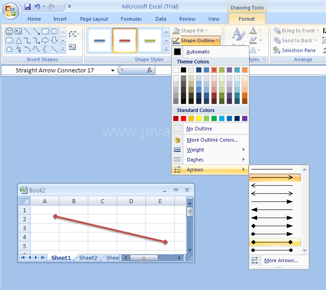
Task: Open More Outline Colors dialog
Action: click(x=210, y=140)
